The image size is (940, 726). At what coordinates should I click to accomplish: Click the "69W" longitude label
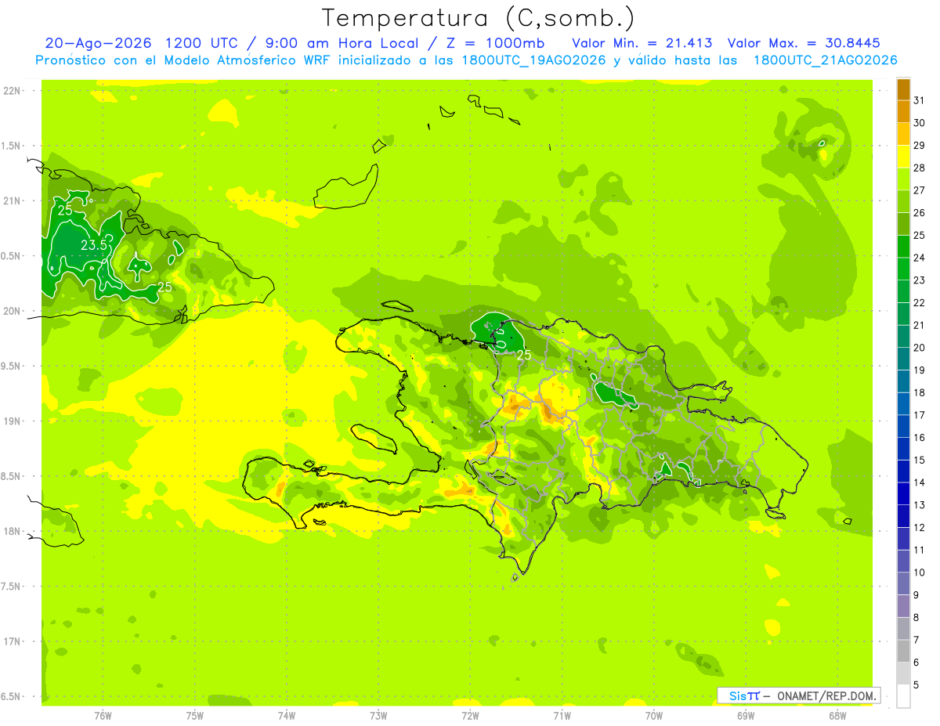[x=745, y=715]
